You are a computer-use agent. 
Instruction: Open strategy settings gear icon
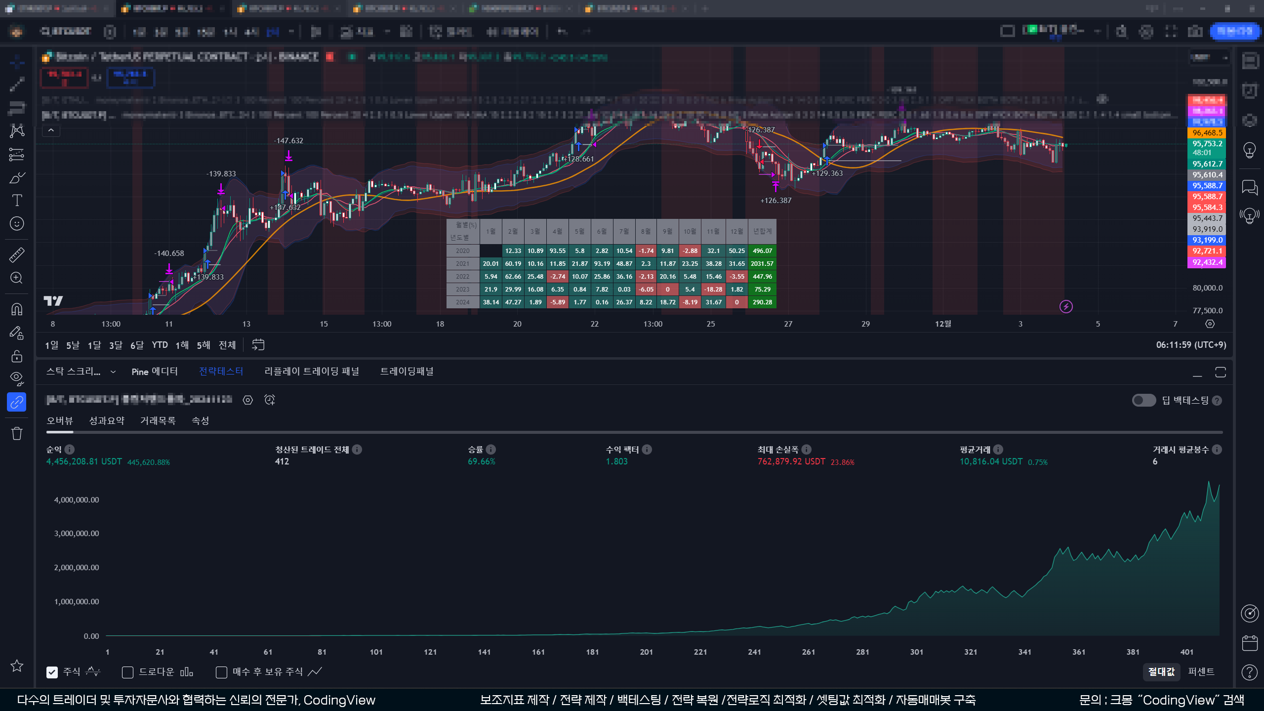[248, 400]
